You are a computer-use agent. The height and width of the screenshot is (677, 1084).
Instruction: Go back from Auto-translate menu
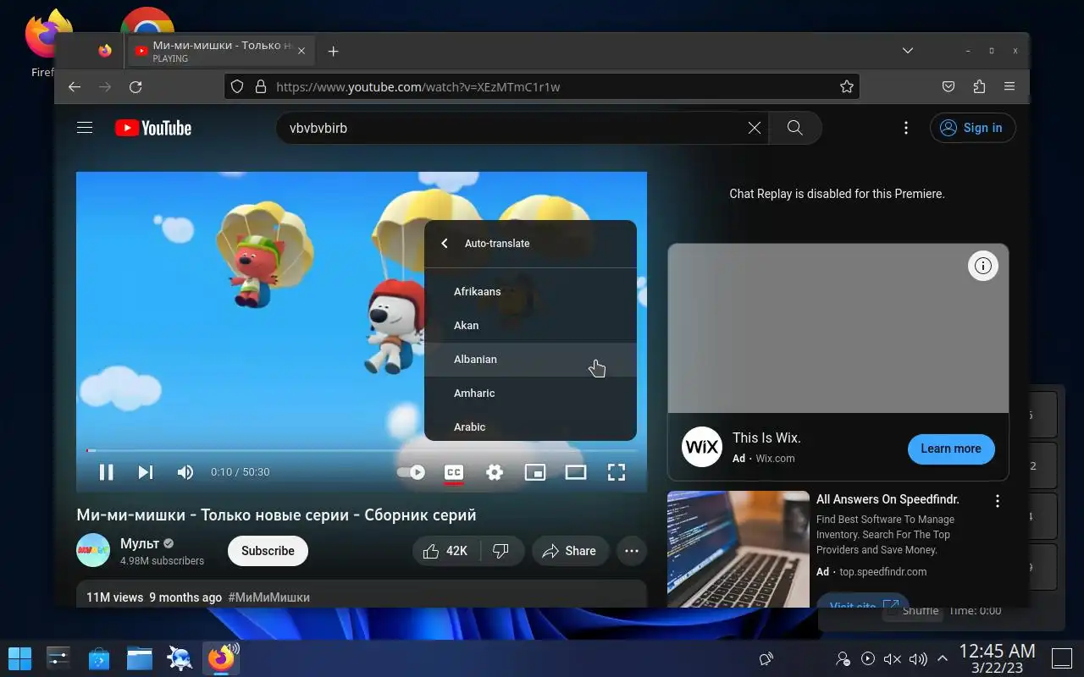click(445, 244)
